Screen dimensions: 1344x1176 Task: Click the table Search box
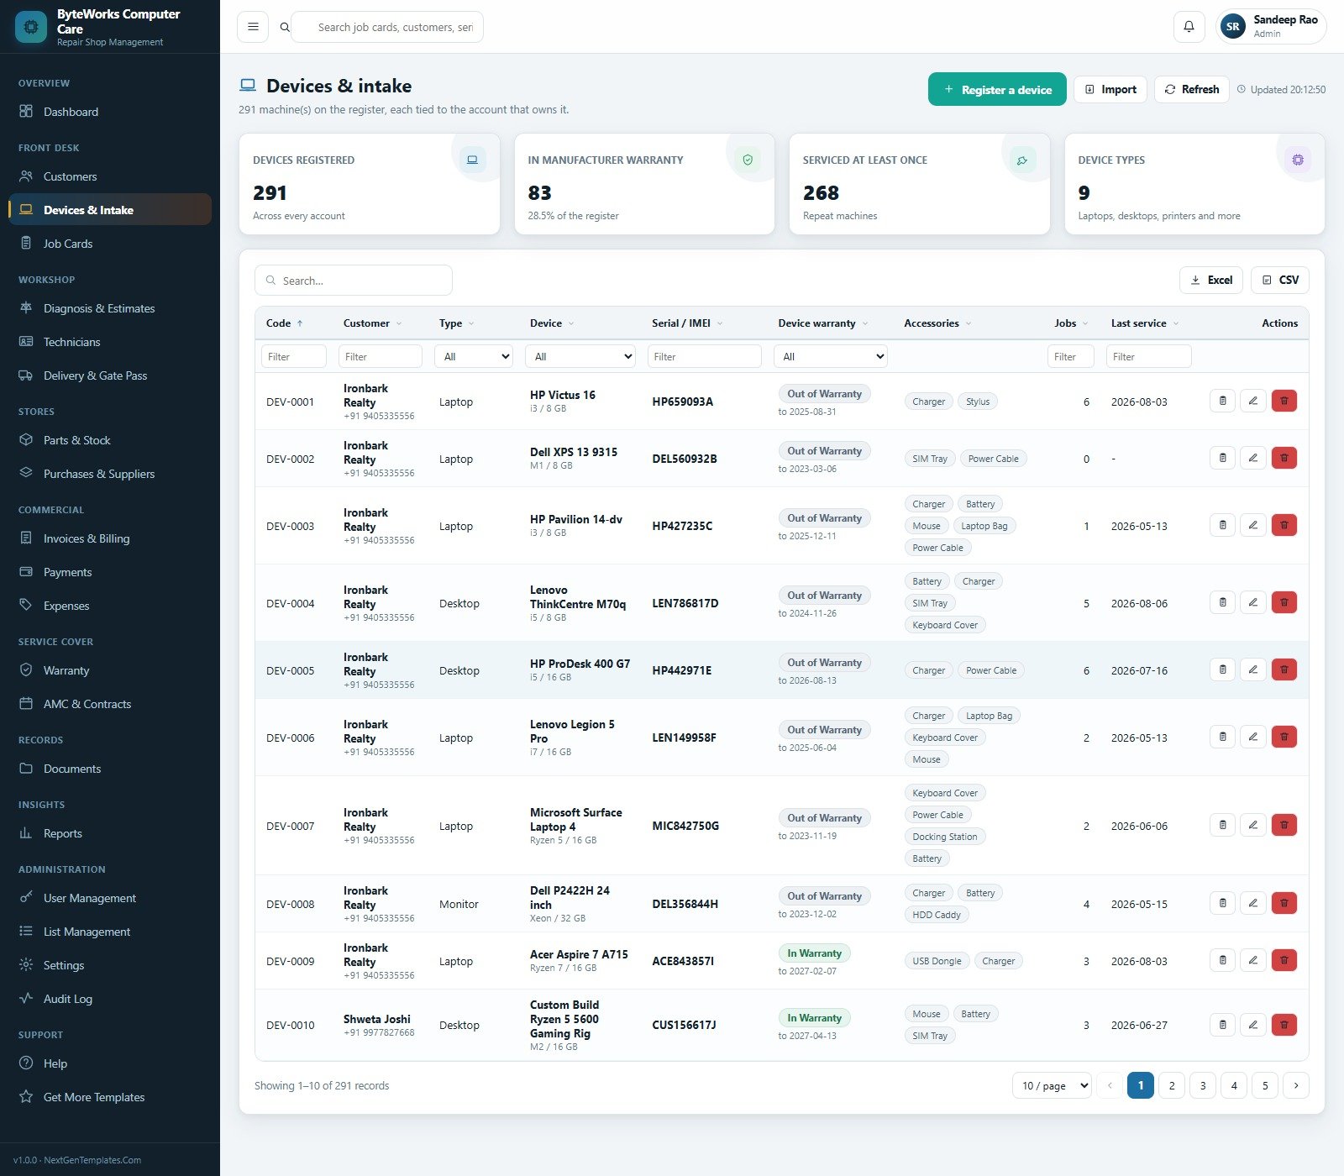(354, 281)
